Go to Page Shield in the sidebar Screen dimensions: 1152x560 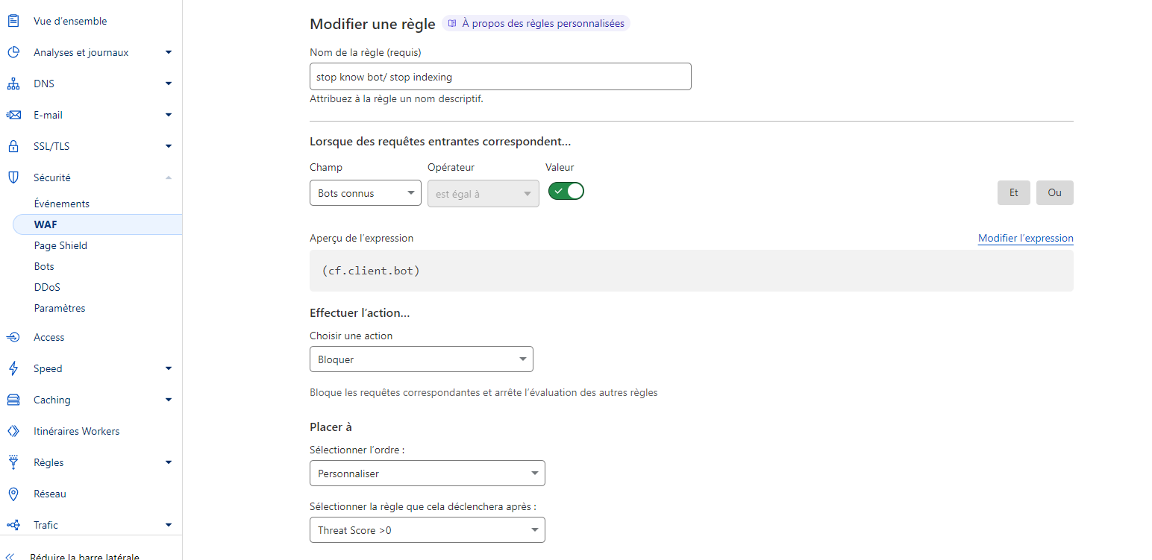pos(60,245)
